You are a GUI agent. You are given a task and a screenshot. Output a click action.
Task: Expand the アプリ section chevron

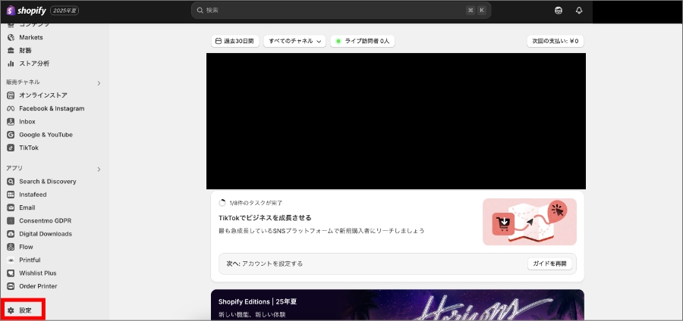click(x=99, y=169)
